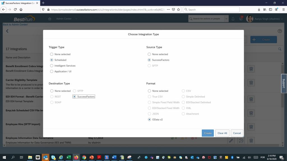Delete Employee Hire (SFTP Import) via trash icon
The height and width of the screenshot is (161, 287).
click(251, 127)
